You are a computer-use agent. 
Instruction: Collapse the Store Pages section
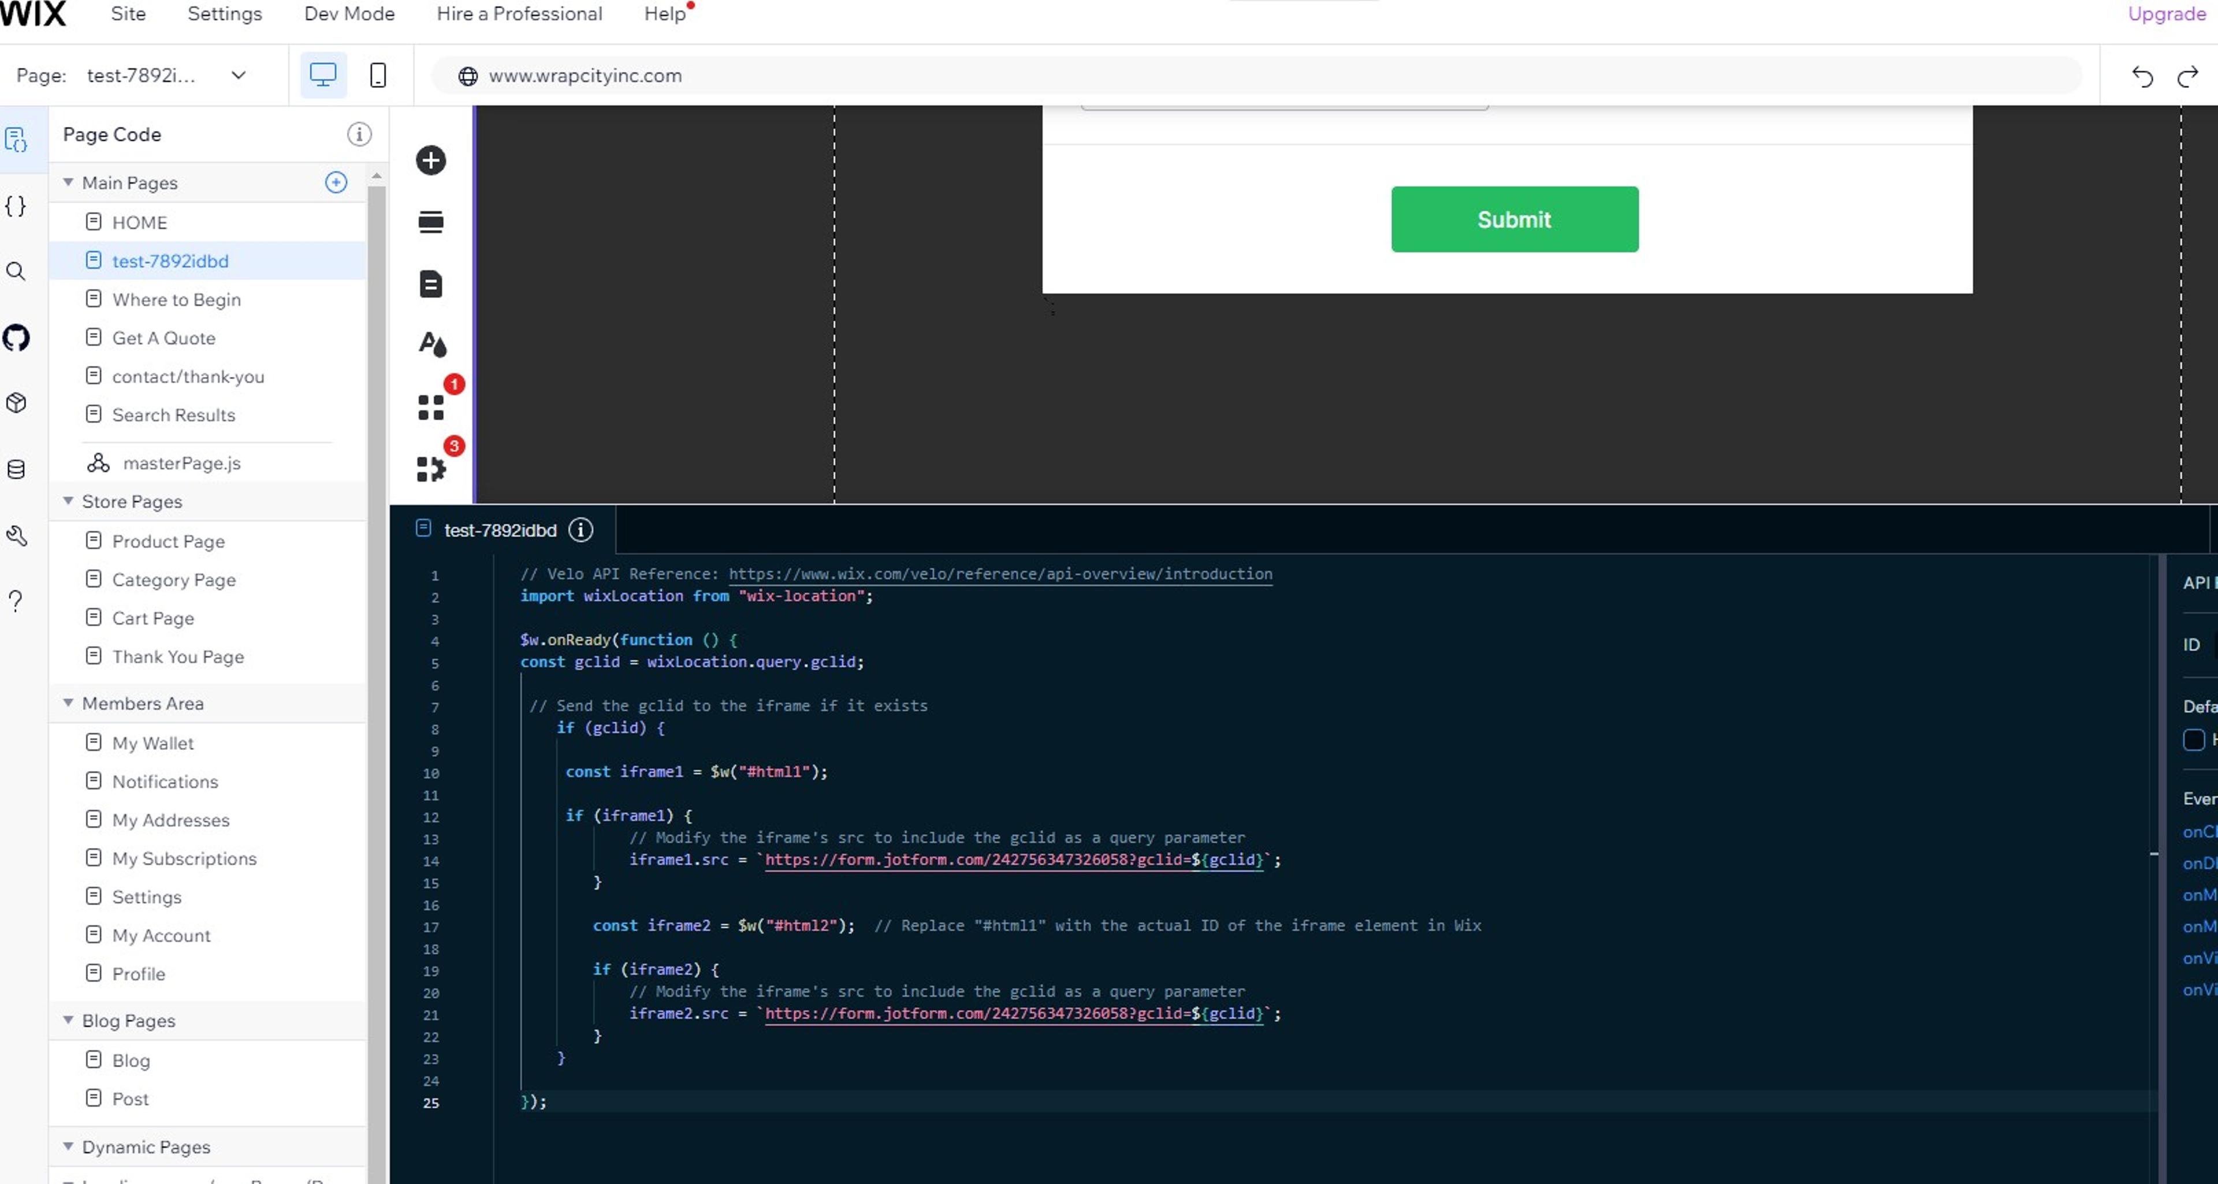(x=68, y=501)
